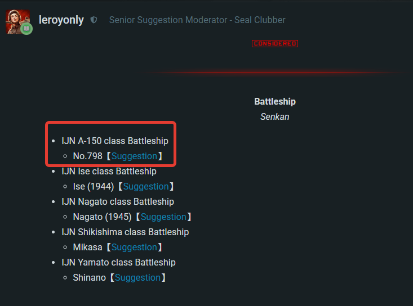
Task: Click the Senior Suggestion Moderator title text
Action: (x=197, y=20)
